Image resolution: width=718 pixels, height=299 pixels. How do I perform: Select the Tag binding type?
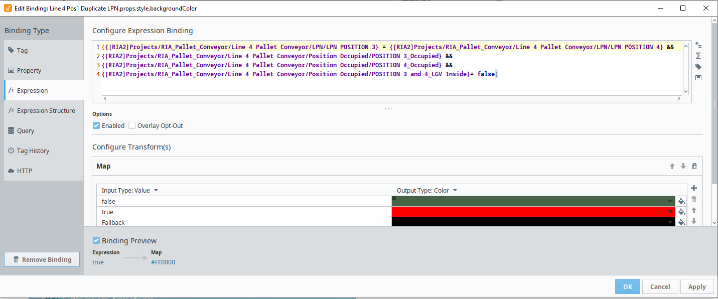(x=44, y=50)
